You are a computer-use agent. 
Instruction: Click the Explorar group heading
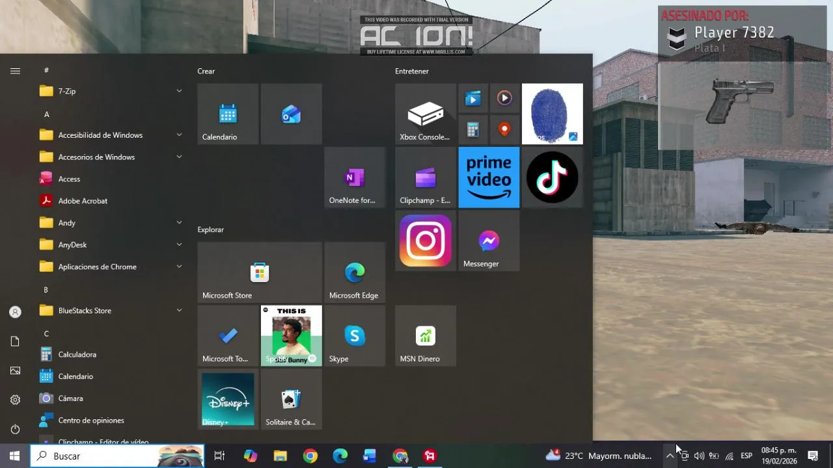tap(211, 229)
